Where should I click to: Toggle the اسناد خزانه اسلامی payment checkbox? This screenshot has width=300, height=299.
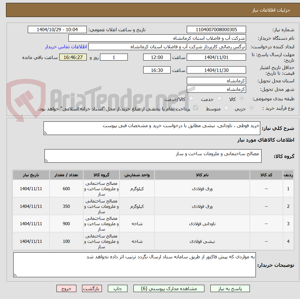[x=196, y=108]
